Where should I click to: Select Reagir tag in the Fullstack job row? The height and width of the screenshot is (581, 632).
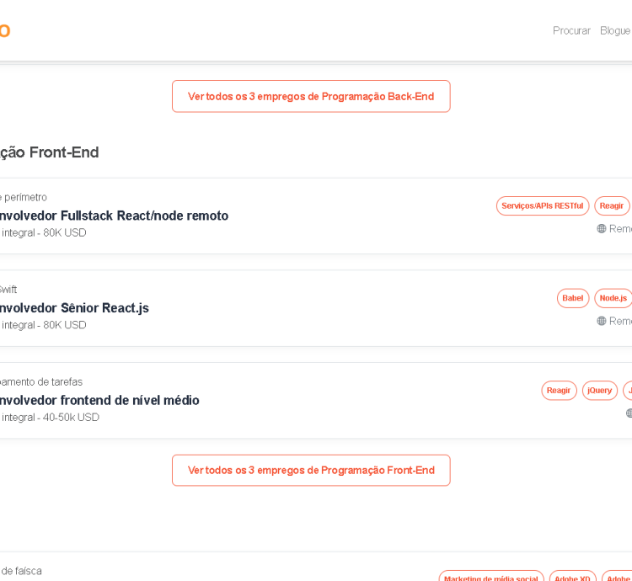(x=612, y=206)
